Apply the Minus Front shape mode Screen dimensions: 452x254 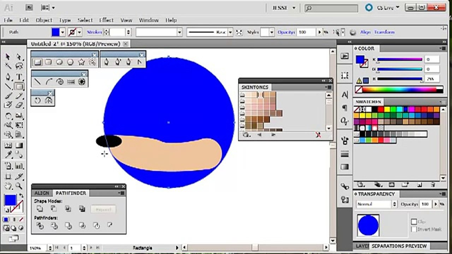pyautogui.click(x=54, y=209)
